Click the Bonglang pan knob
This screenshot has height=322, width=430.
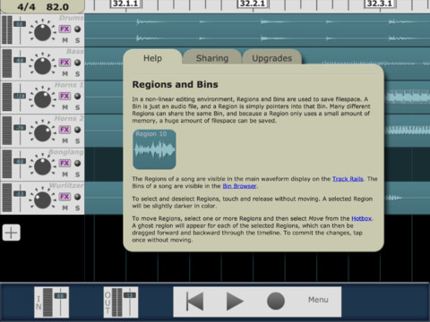pos(42,165)
